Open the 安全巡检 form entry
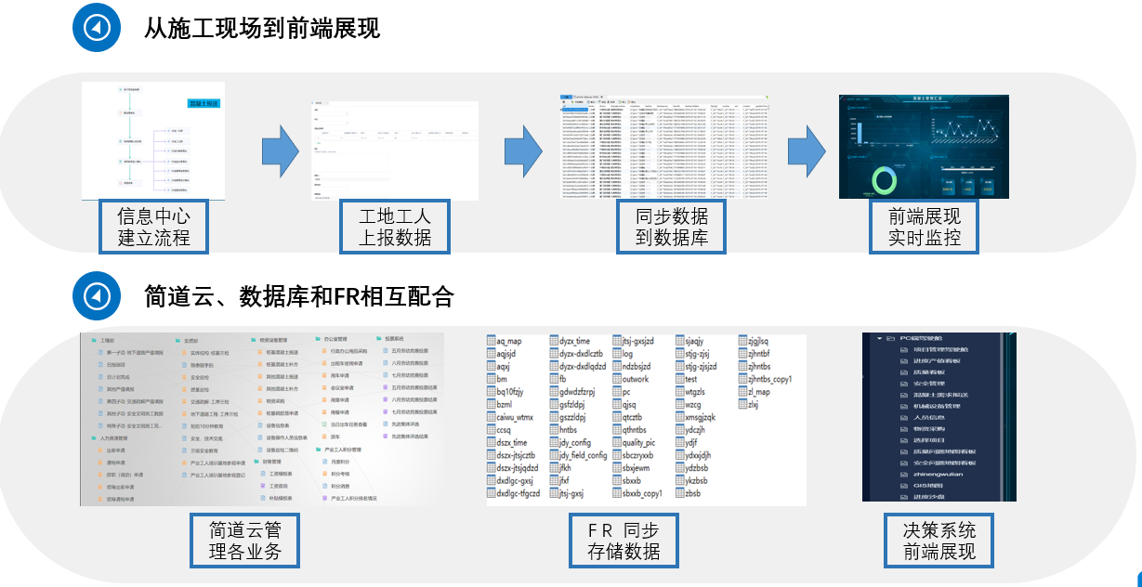This screenshot has height=587, width=1142. [x=199, y=376]
